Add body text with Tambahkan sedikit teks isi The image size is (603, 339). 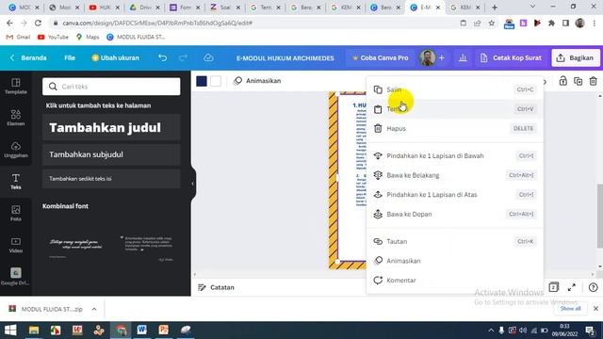pyautogui.click(x=111, y=179)
